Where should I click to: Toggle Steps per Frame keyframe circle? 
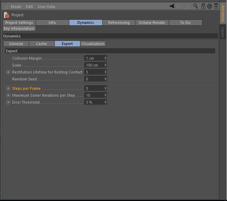click(x=8, y=88)
